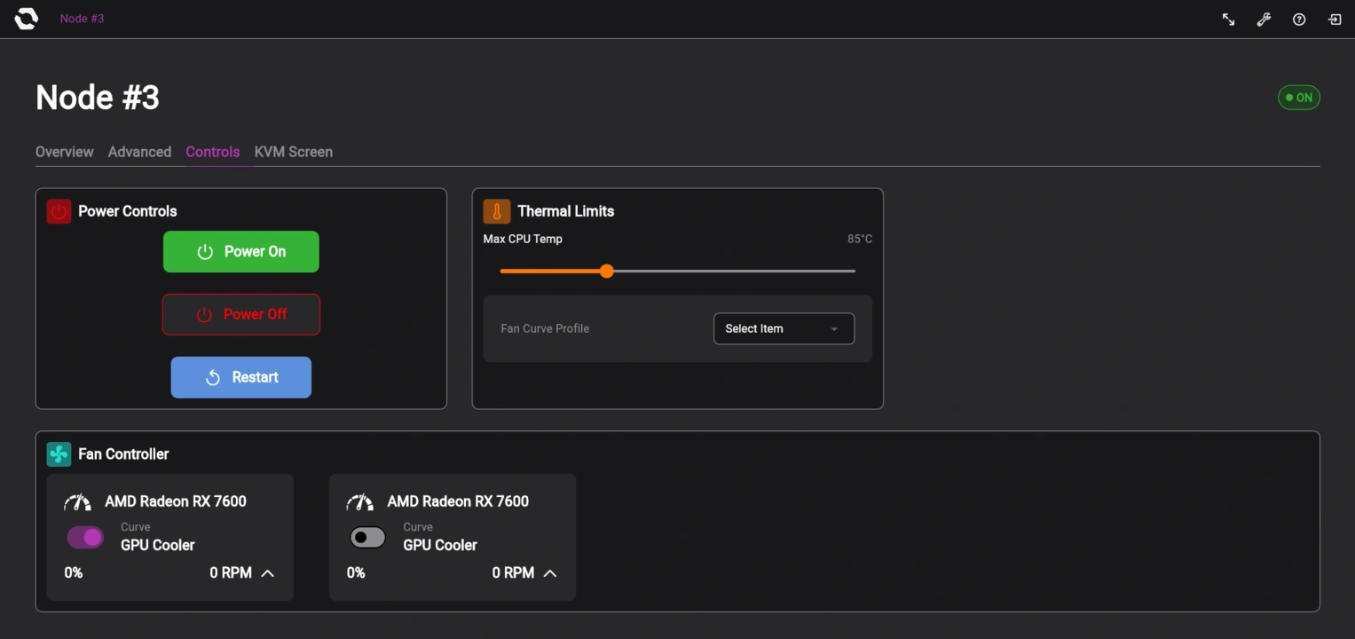
Task: Collapse the second GPU Cooler fan card
Action: coord(549,572)
